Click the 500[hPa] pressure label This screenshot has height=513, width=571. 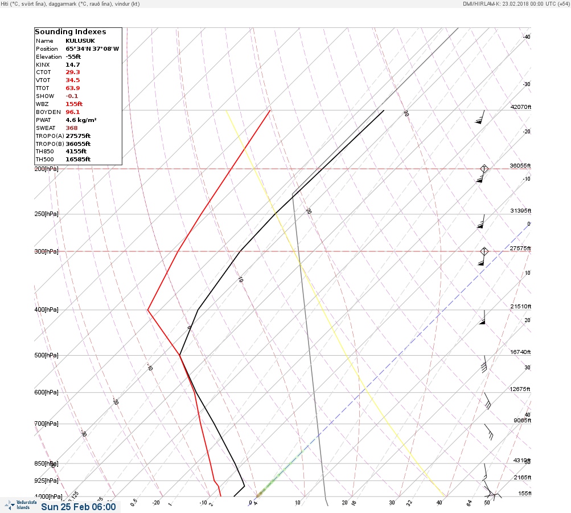(x=46, y=355)
